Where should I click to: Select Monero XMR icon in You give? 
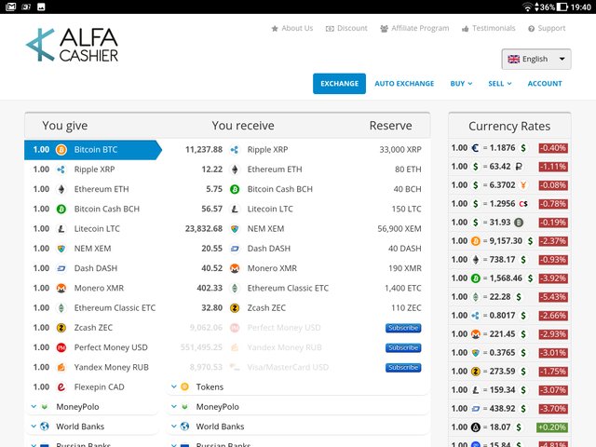pyautogui.click(x=61, y=288)
